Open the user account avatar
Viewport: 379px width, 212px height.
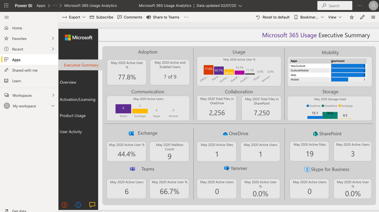(x=373, y=6)
